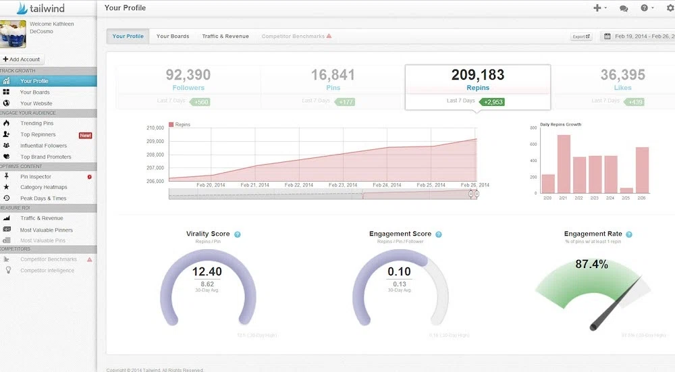Click the Export button
675x372 pixels.
point(581,36)
